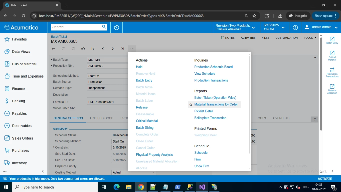Click ACTIVATE in the trial mode bar
This screenshot has height=192, width=341.
pyautogui.click(x=325, y=178)
